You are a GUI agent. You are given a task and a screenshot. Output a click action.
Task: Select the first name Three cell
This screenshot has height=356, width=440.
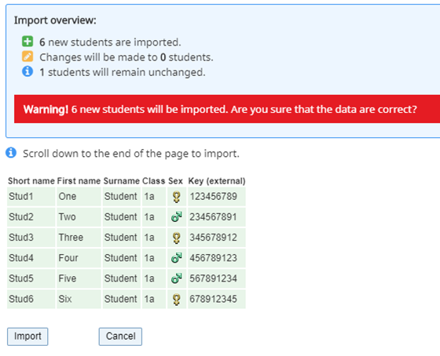(x=79, y=238)
